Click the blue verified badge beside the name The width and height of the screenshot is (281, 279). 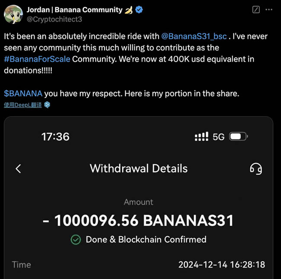tap(139, 10)
